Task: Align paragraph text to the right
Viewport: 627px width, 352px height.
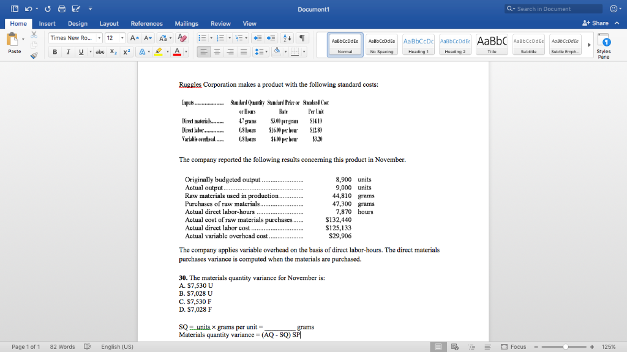Action: pyautogui.click(x=230, y=52)
